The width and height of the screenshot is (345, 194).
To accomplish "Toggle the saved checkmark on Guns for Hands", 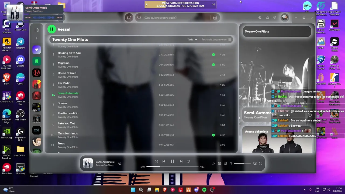I will pyautogui.click(x=213, y=135).
